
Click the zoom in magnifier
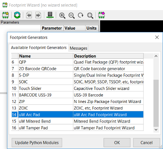62,16
